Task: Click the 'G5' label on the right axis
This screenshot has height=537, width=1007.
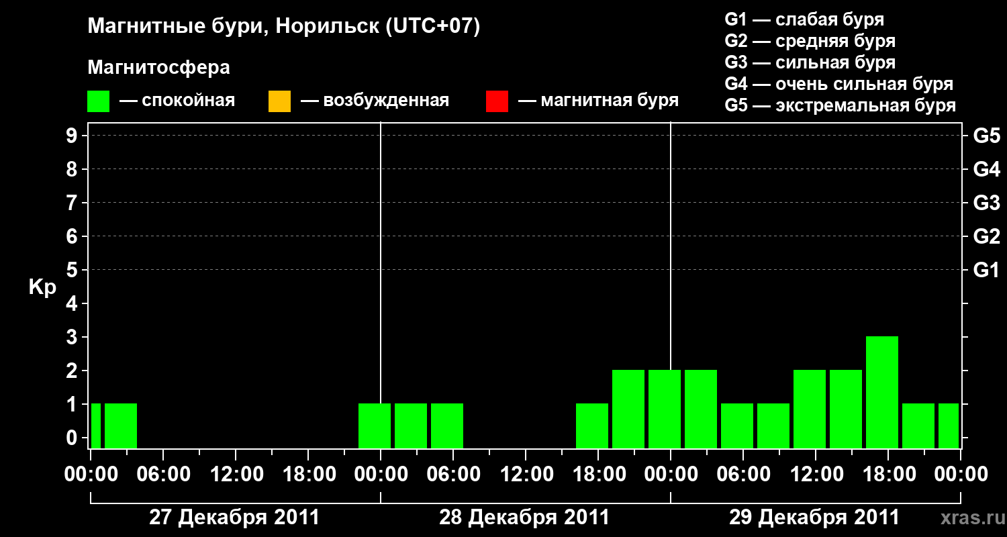Action: 987,136
